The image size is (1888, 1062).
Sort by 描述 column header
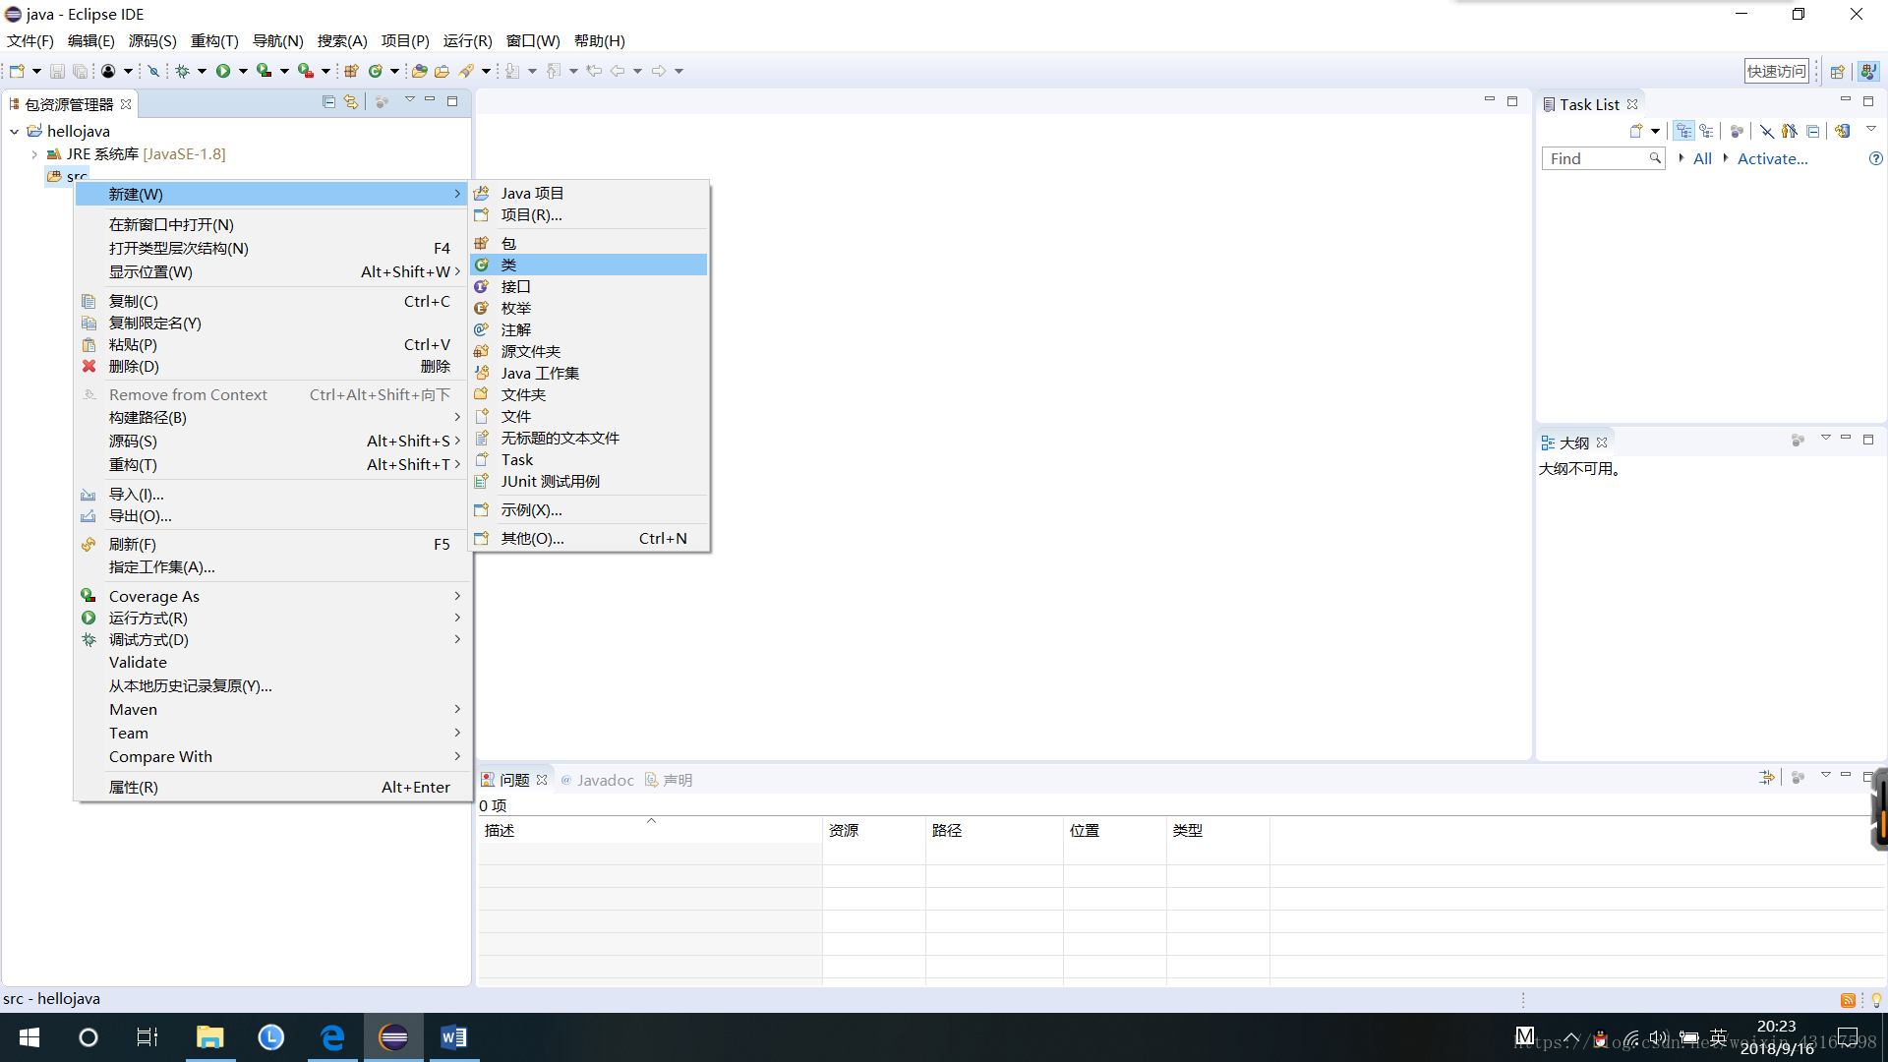pyautogui.click(x=650, y=830)
